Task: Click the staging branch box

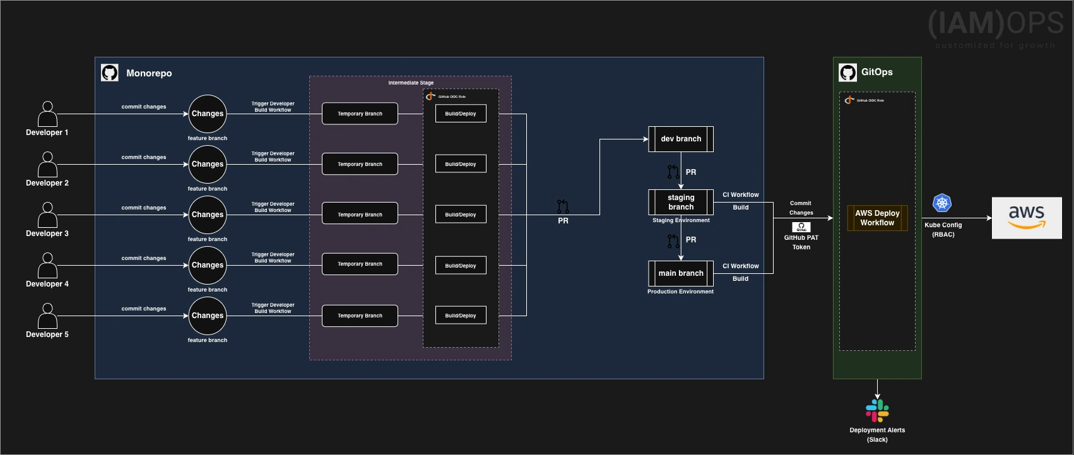Action: 681,202
